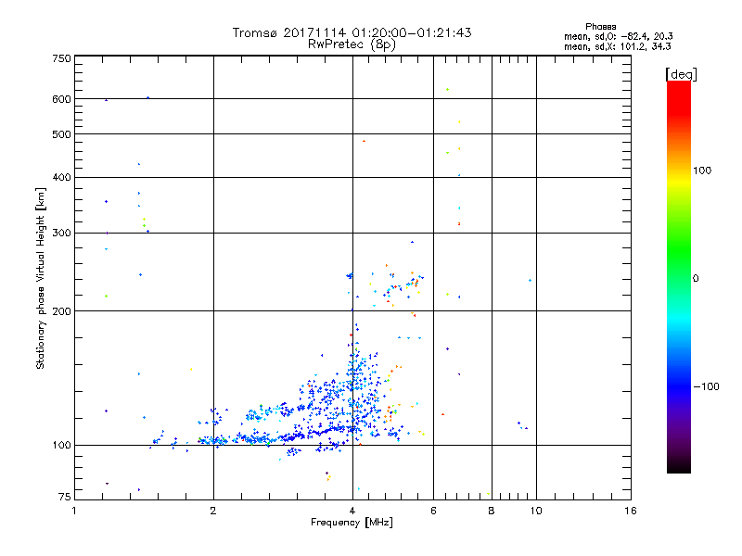Click the x-axis tick label '16'
742x556 pixels.
[631, 511]
